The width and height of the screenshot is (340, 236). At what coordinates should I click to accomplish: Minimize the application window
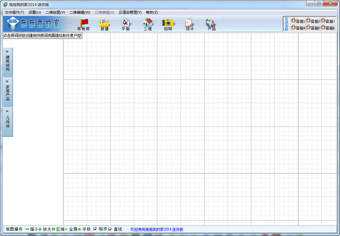[x=311, y=3]
